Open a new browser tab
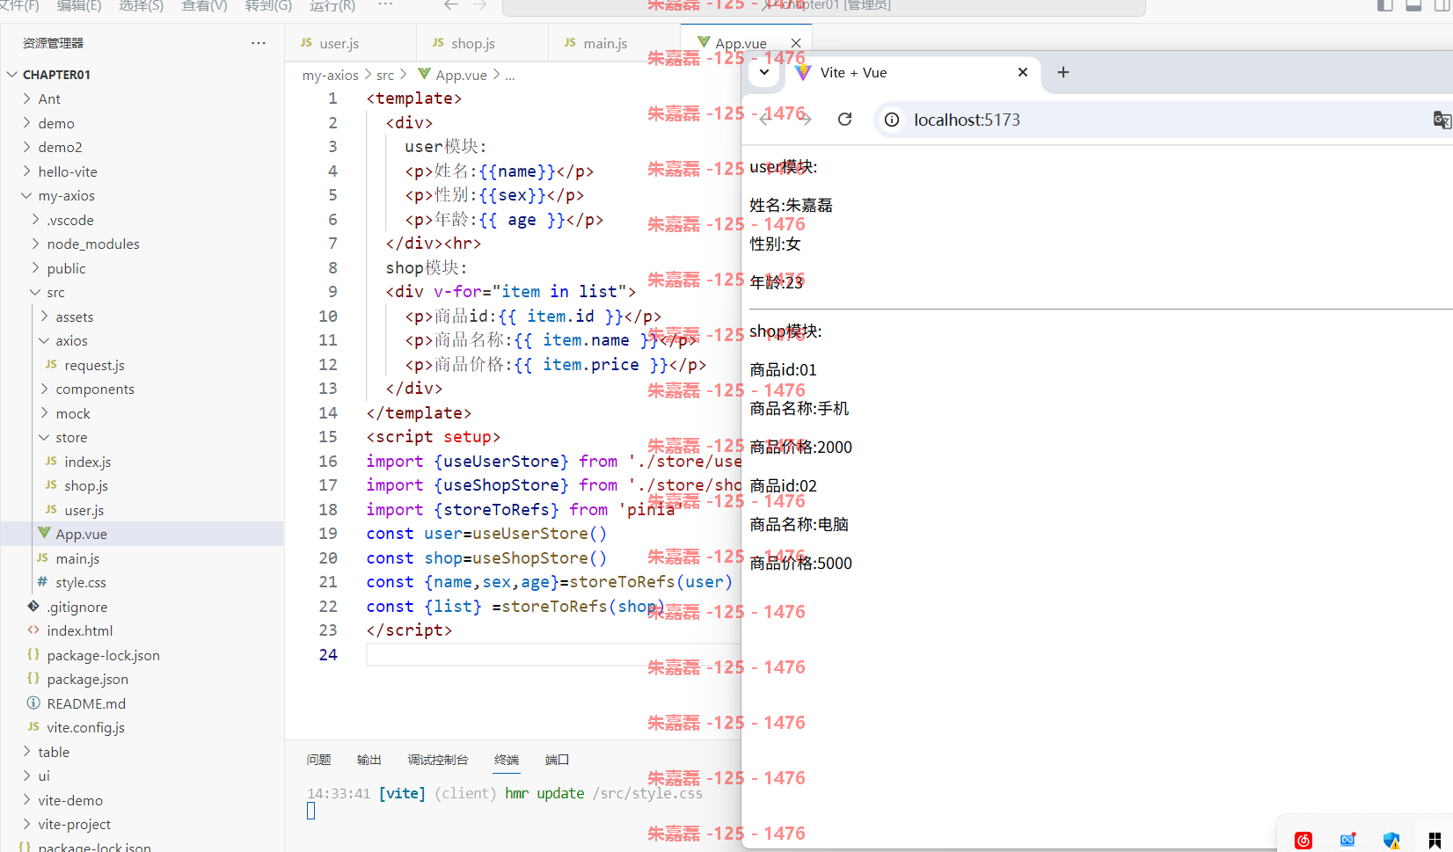1453x852 pixels. [x=1062, y=72]
